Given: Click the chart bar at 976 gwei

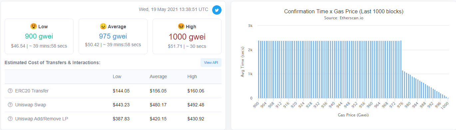Looking at the screenshot, I should click(x=402, y=84).
